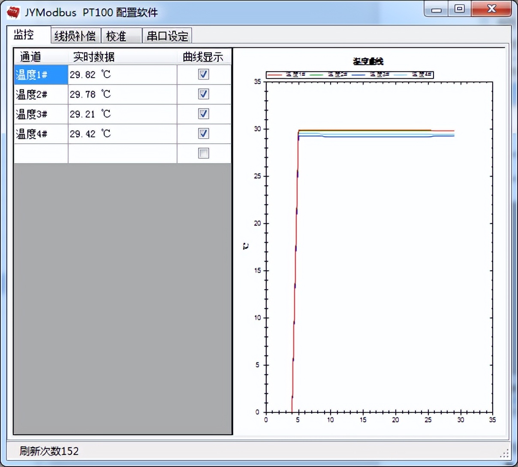The image size is (518, 467).
Task: Click the dark blue 温度3# legend line
Action: tap(358, 75)
